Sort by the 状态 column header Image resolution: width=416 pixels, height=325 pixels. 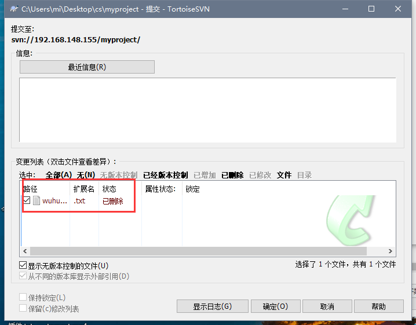click(120, 189)
